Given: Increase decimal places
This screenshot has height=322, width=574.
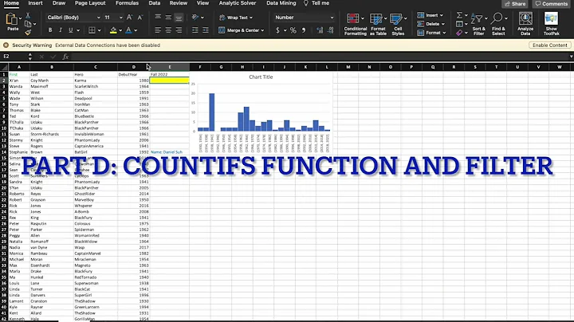Looking at the screenshot, I should click(x=320, y=30).
